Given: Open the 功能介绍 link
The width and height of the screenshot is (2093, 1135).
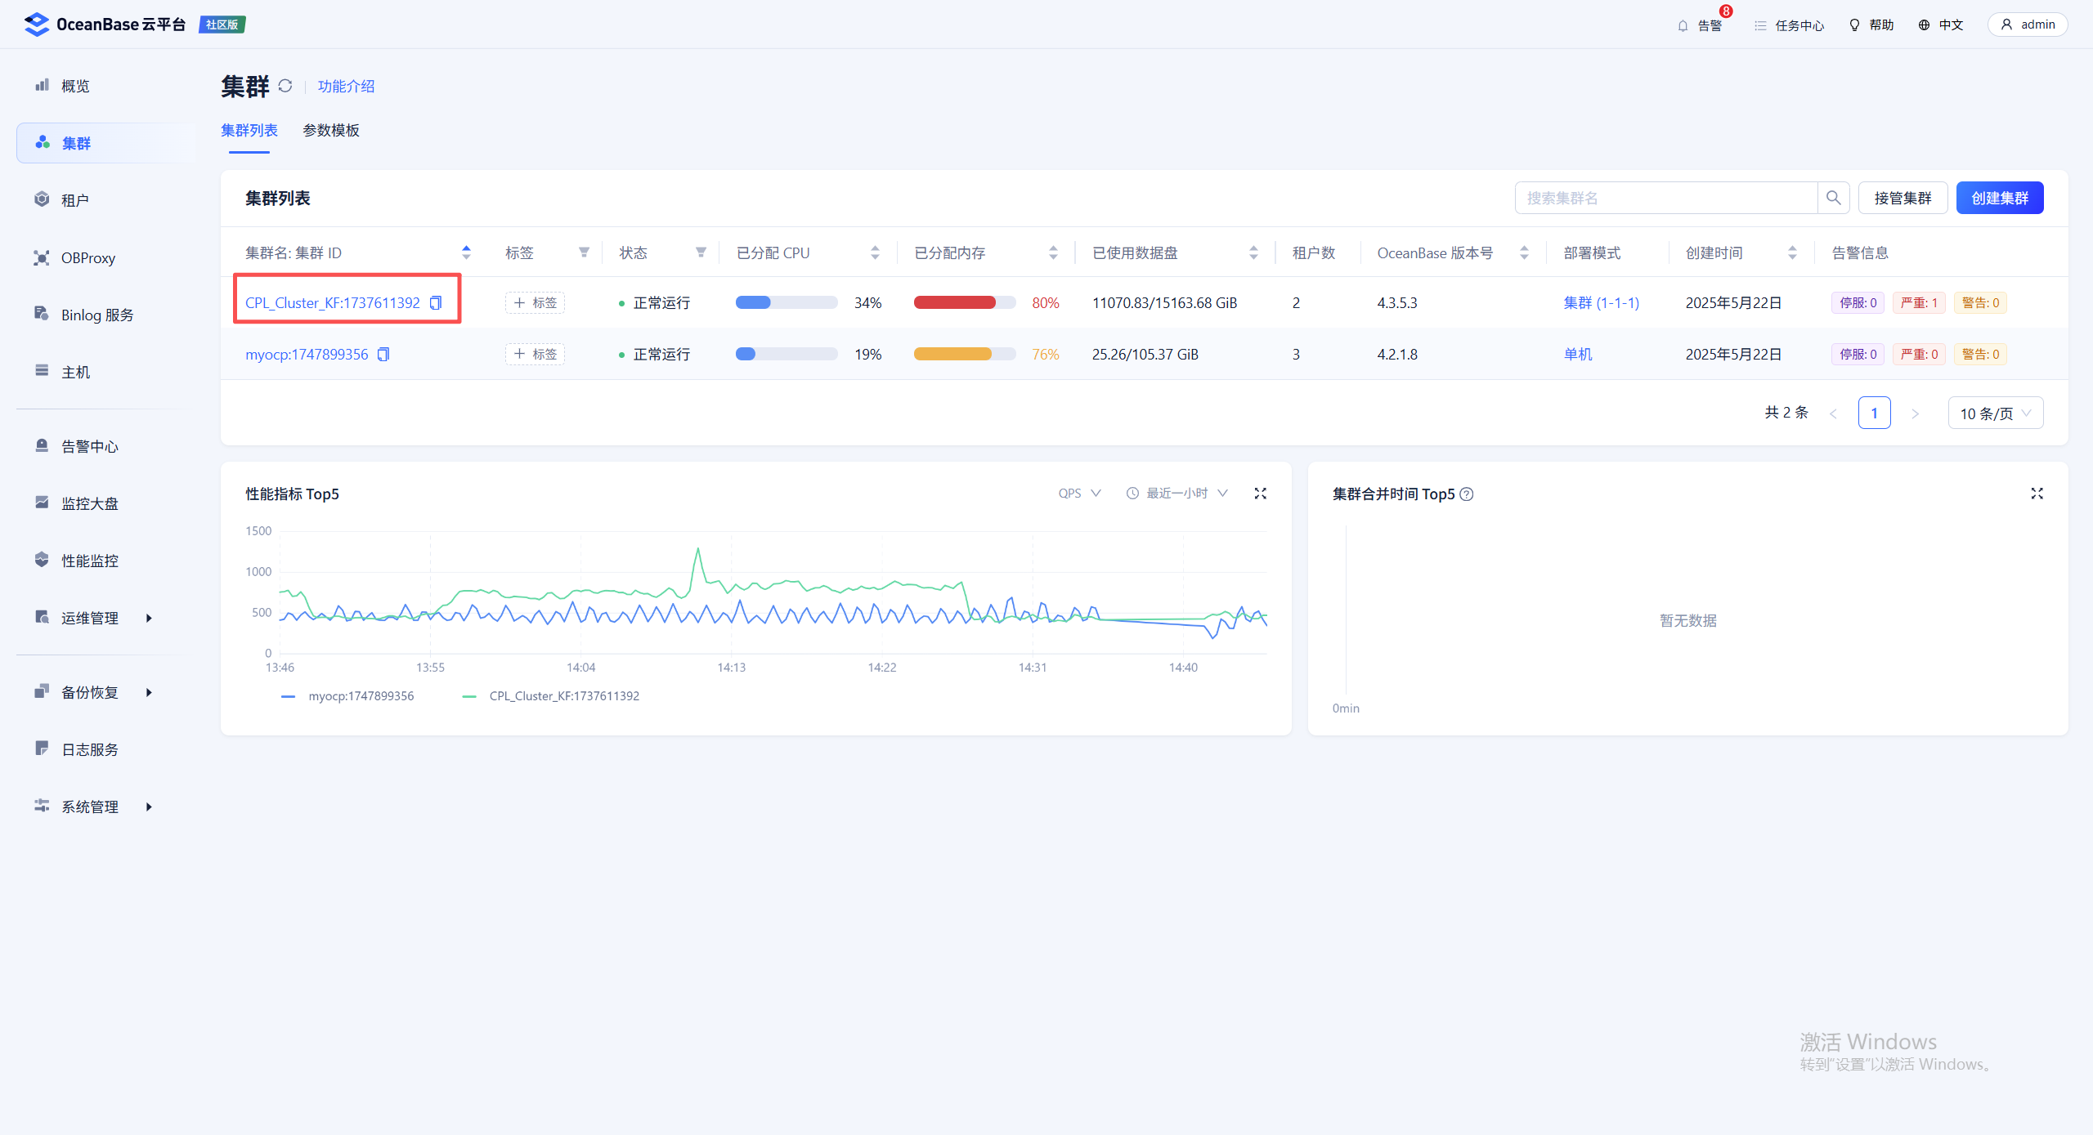Looking at the screenshot, I should pos(346,87).
